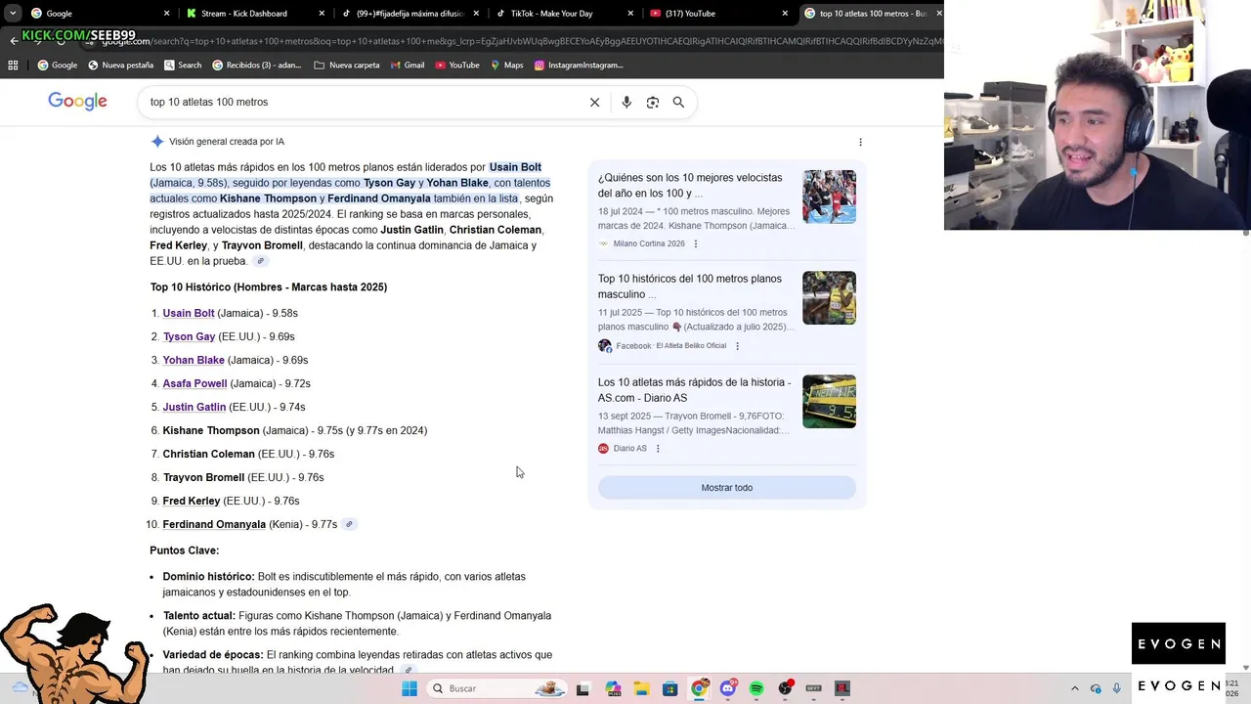
Task: Open the Nueva pestaña bookmark
Action: [121, 66]
